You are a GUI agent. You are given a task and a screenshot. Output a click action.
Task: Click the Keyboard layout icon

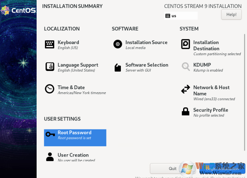coord(50,44)
